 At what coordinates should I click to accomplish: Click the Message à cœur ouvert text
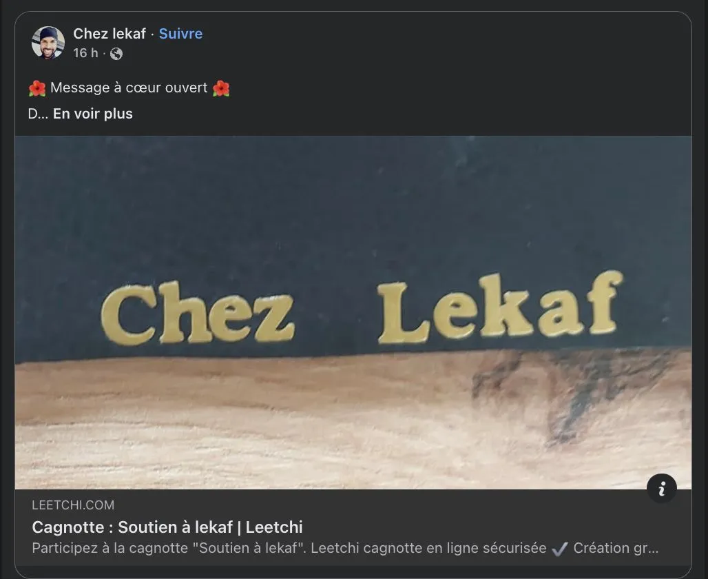129,88
